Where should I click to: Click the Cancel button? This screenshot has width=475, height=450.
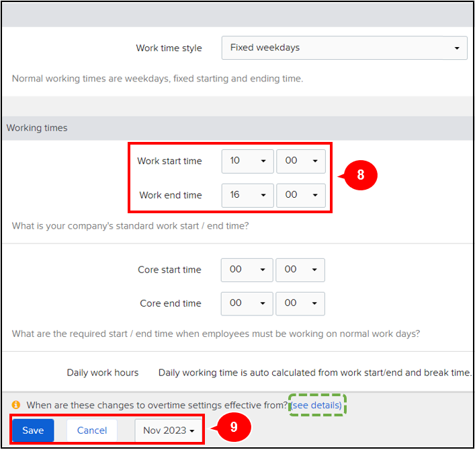92,430
